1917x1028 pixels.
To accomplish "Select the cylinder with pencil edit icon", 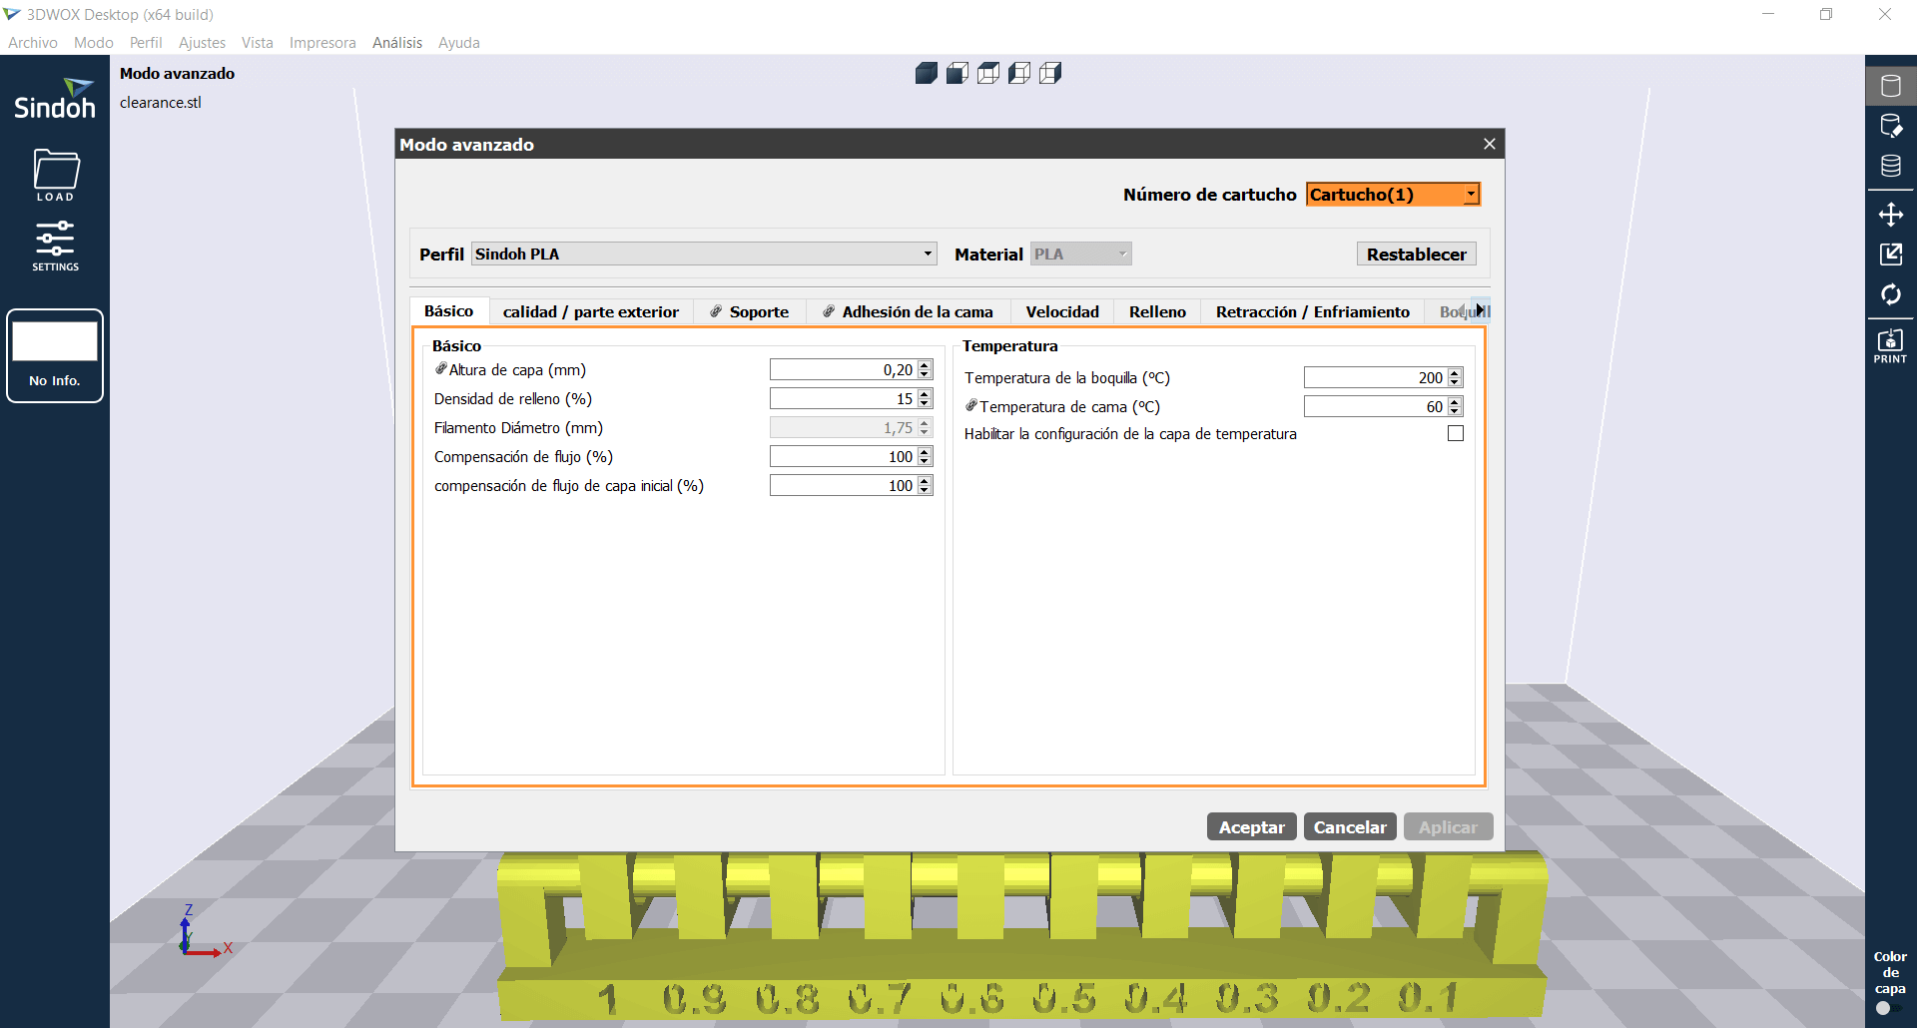I will [x=1891, y=126].
